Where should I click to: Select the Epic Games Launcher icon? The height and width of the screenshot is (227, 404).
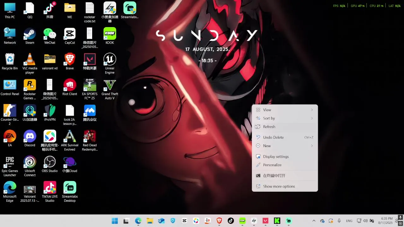coord(10,166)
